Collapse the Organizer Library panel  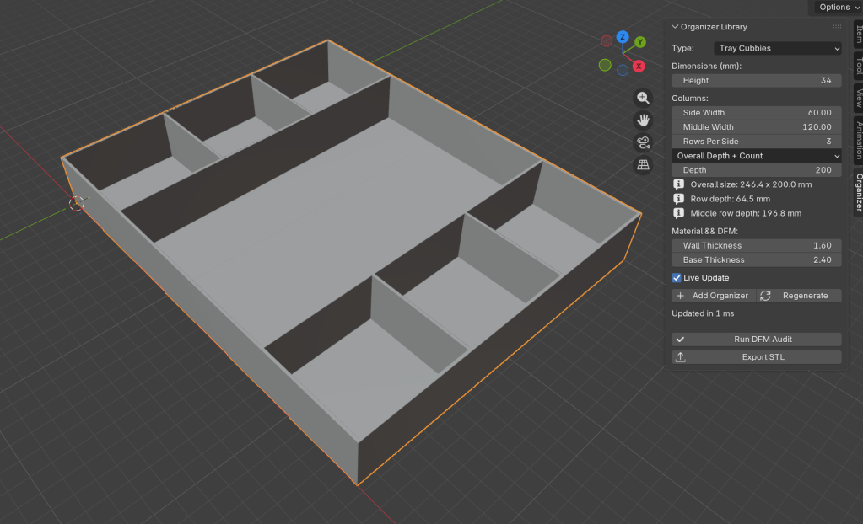(675, 26)
